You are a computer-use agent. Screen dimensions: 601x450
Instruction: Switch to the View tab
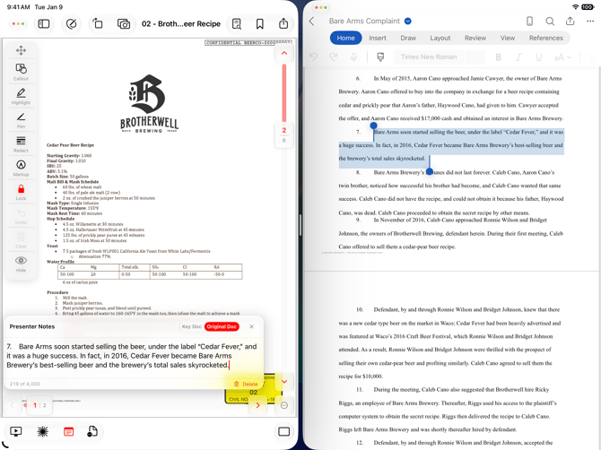click(508, 38)
